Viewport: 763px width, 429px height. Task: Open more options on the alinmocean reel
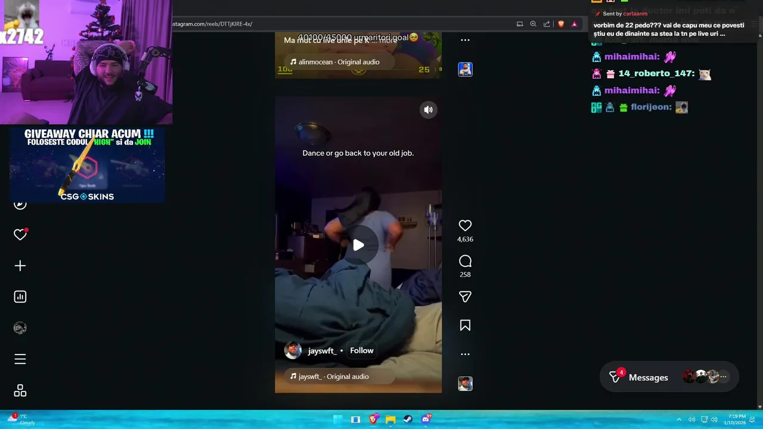(x=465, y=40)
